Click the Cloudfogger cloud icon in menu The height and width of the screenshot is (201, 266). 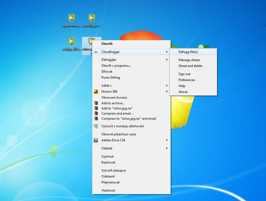tap(96, 52)
